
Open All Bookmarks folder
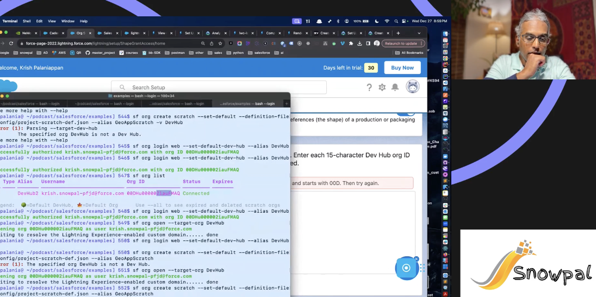409,53
